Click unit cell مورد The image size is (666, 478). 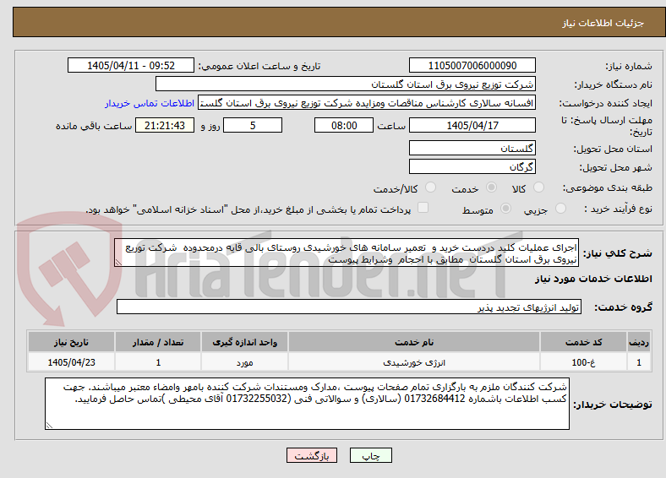[244, 362]
